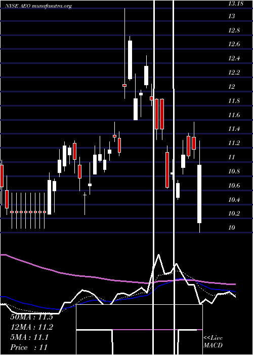
Task: Click the 12.8 price axis label
Action: 234,30
